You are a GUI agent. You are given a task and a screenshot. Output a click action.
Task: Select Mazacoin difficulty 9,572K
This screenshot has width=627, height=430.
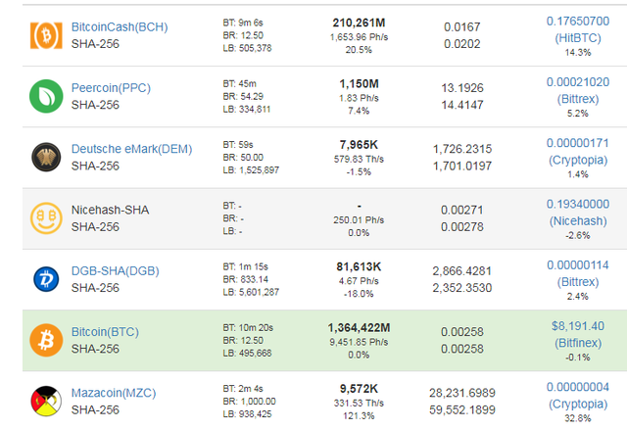[x=359, y=389]
